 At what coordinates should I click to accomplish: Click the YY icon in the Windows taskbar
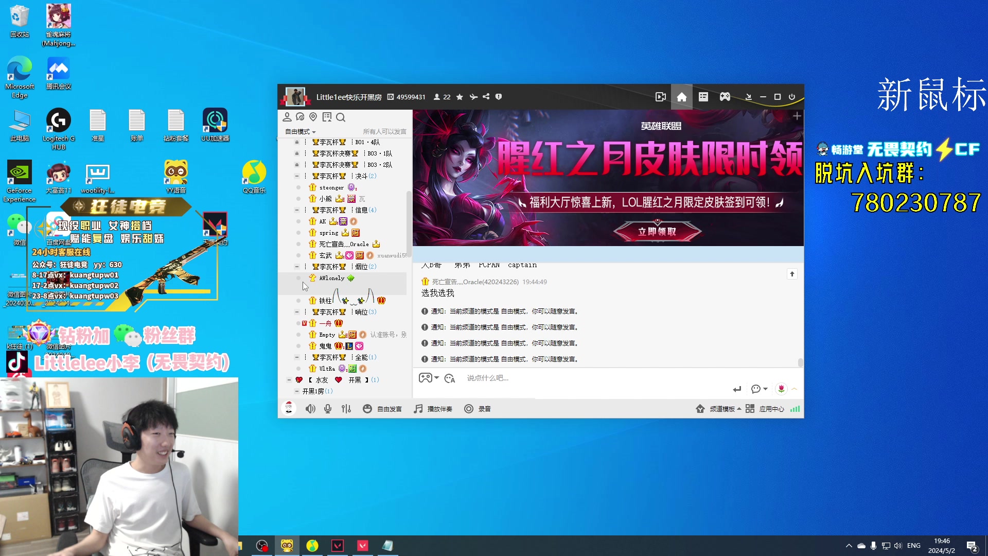[287, 546]
